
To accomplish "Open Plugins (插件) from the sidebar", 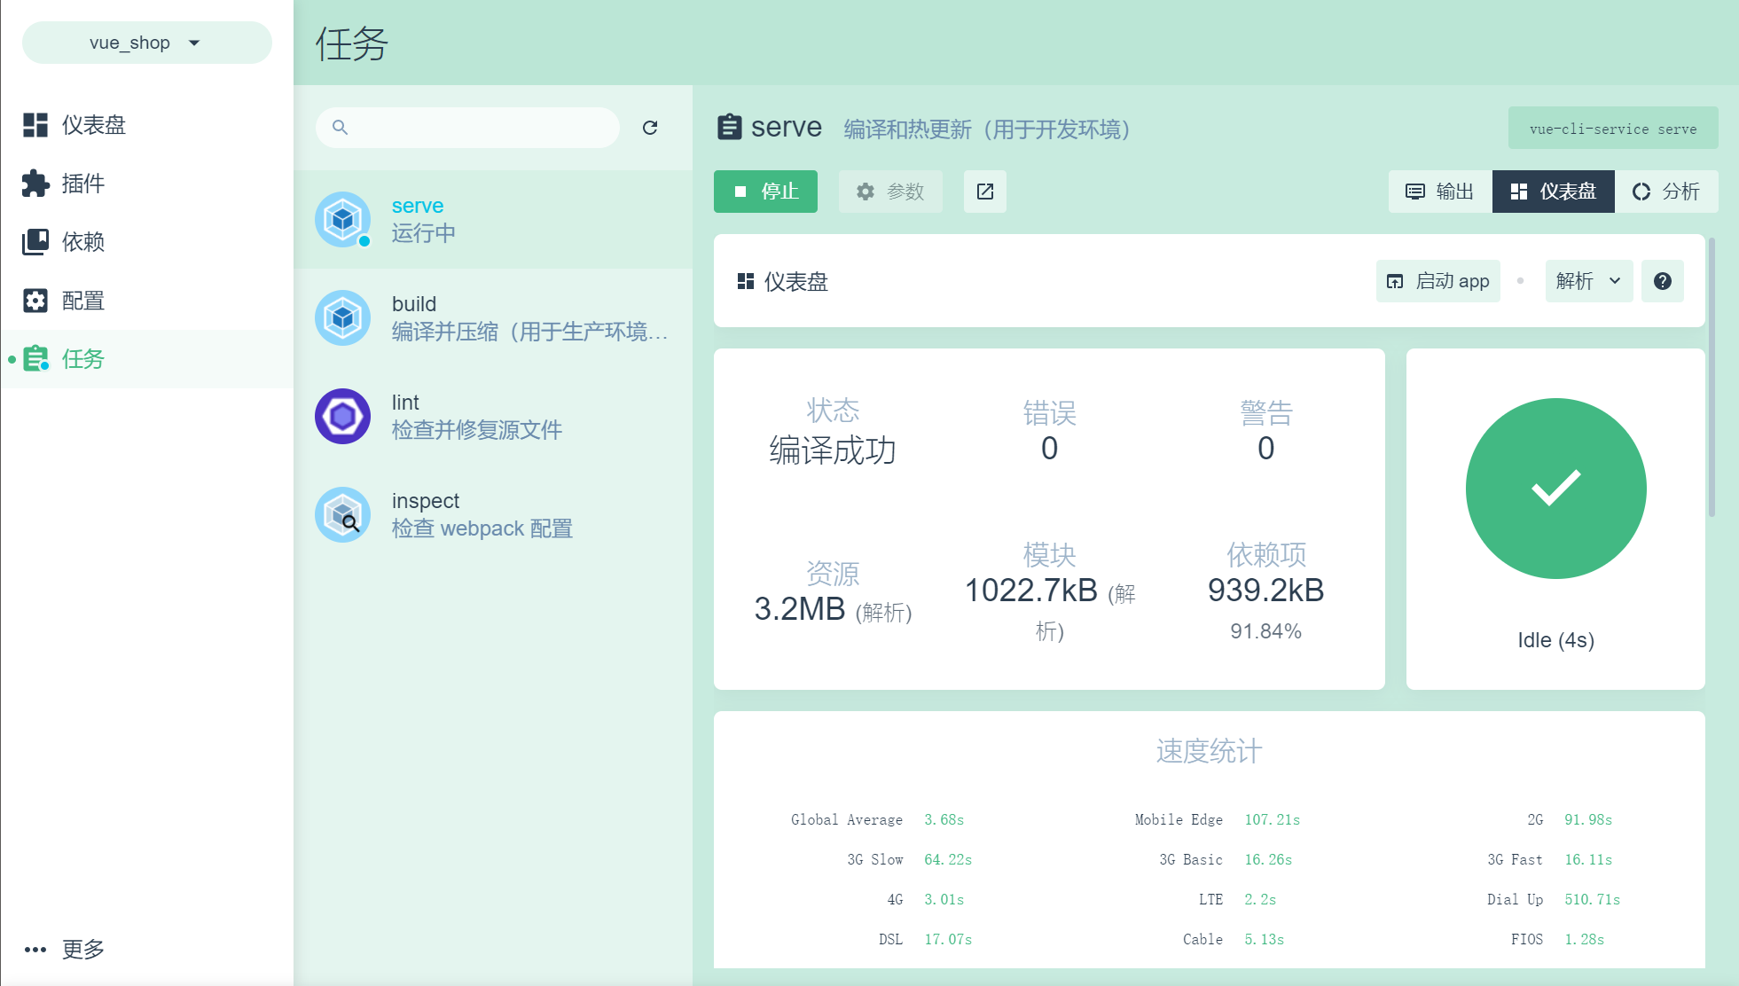I will pyautogui.click(x=82, y=184).
